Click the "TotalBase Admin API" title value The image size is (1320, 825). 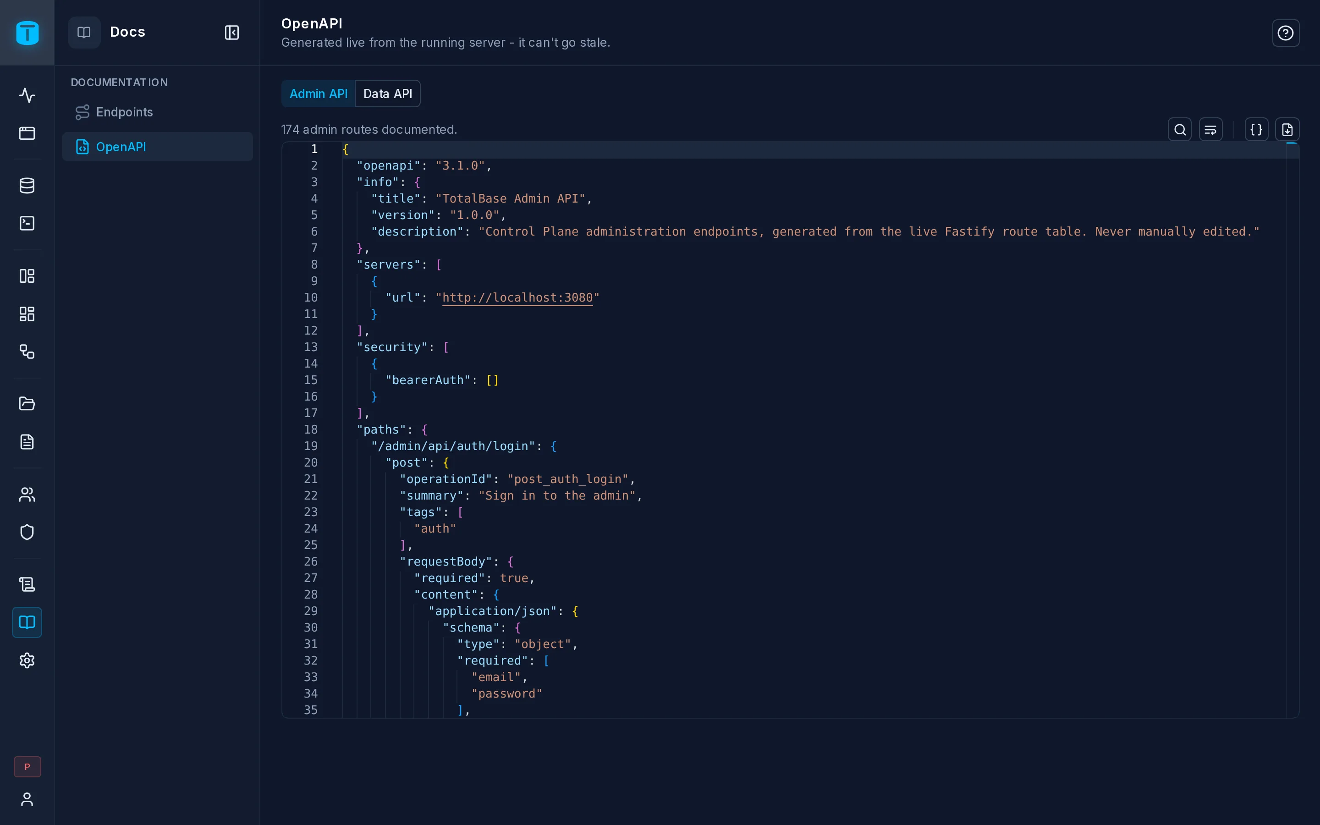(x=510, y=198)
